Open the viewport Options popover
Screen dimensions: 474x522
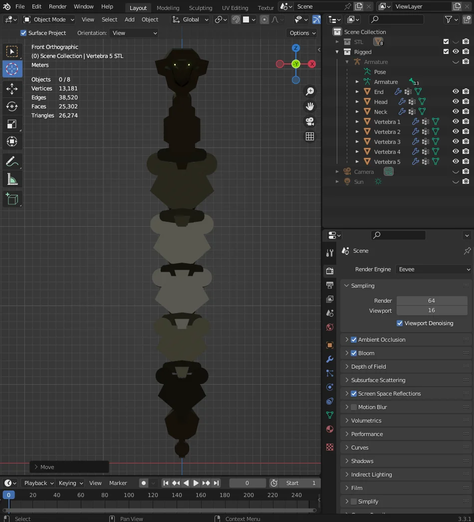[x=302, y=33]
